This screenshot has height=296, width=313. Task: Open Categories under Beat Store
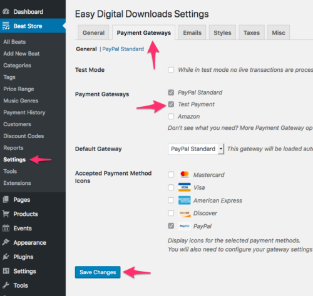coord(17,66)
